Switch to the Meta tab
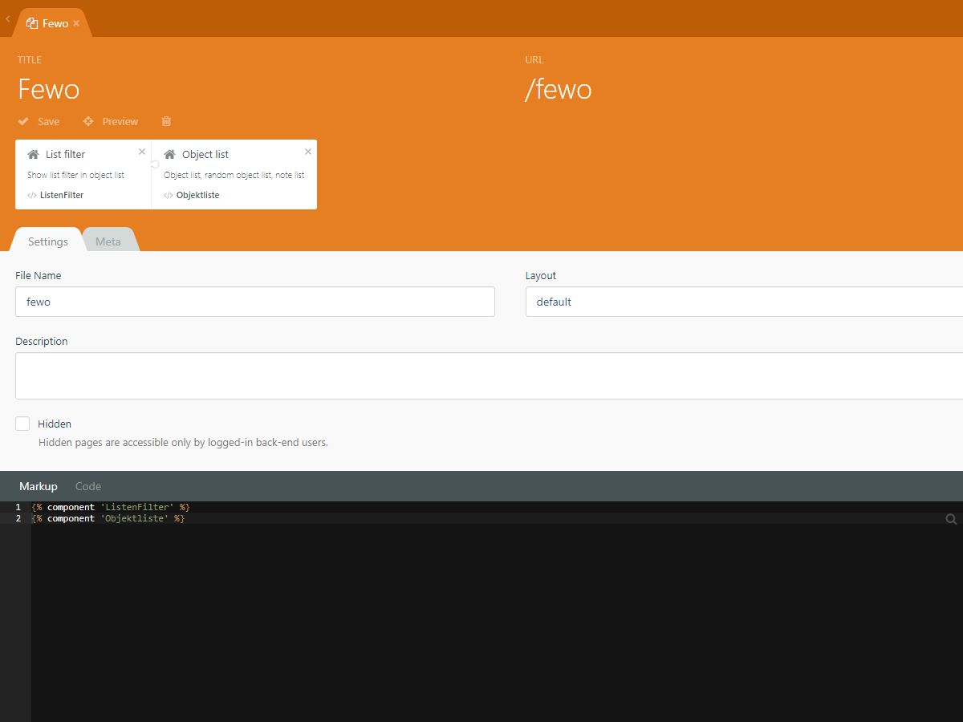This screenshot has height=722, width=963. 108,241
